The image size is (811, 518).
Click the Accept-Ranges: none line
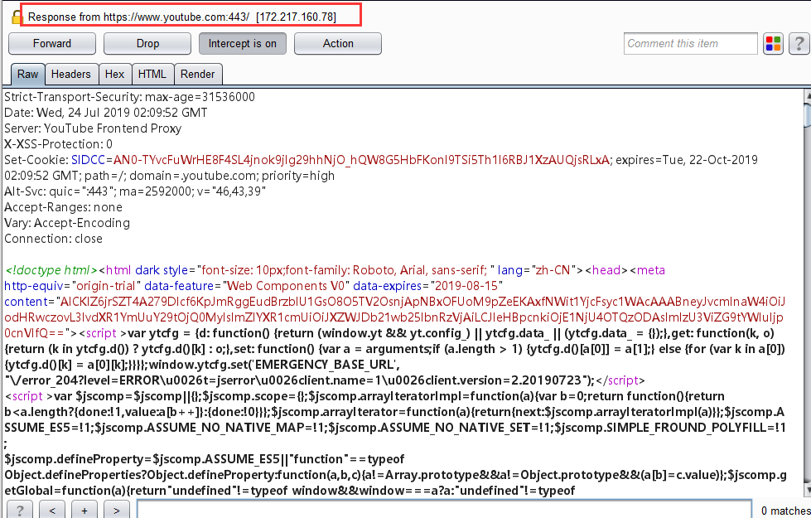tap(63, 207)
